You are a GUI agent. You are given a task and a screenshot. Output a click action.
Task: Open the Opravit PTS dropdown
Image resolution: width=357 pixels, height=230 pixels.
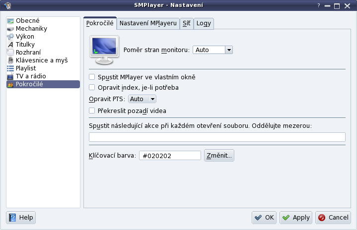[142, 99]
